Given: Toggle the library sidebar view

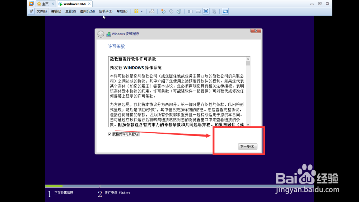Looking at the screenshot, I should [x=190, y=11].
